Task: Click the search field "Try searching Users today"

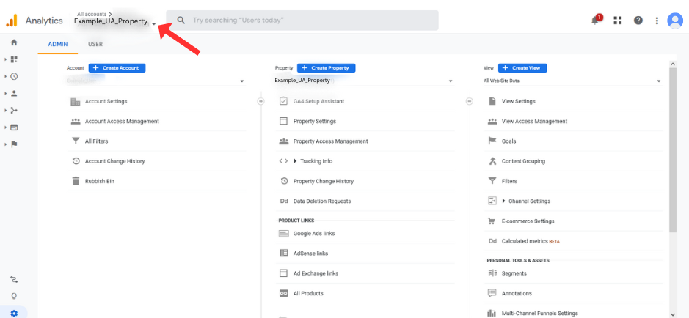Action: click(302, 21)
